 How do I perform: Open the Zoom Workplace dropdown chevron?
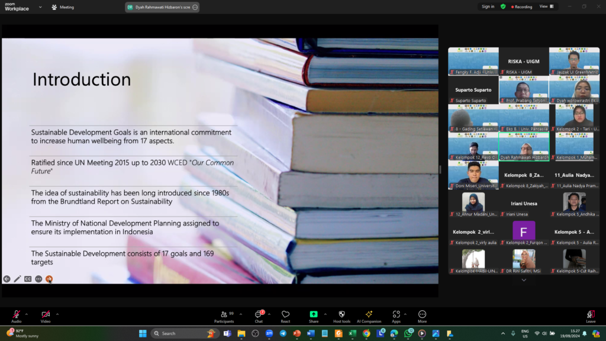point(40,7)
